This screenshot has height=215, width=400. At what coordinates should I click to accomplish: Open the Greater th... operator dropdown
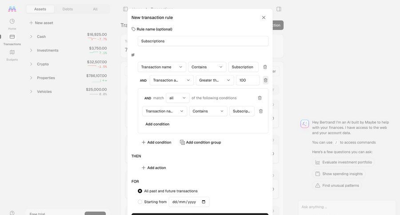(215, 80)
